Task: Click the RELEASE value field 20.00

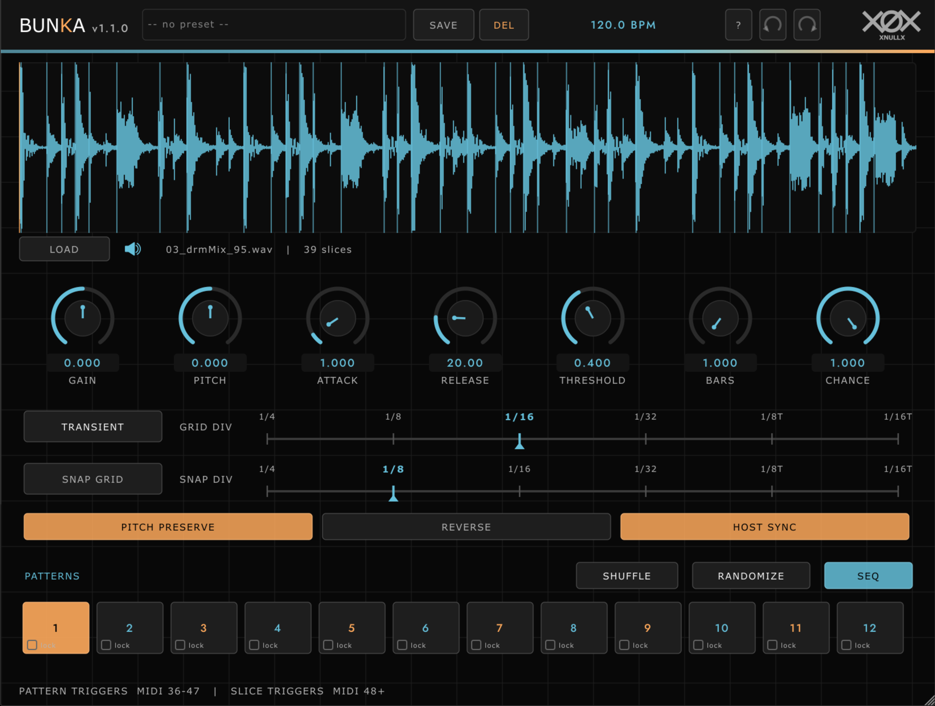Action: point(465,363)
